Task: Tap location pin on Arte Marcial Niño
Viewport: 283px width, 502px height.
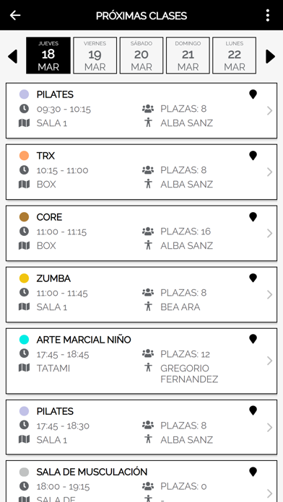Action: click(253, 340)
